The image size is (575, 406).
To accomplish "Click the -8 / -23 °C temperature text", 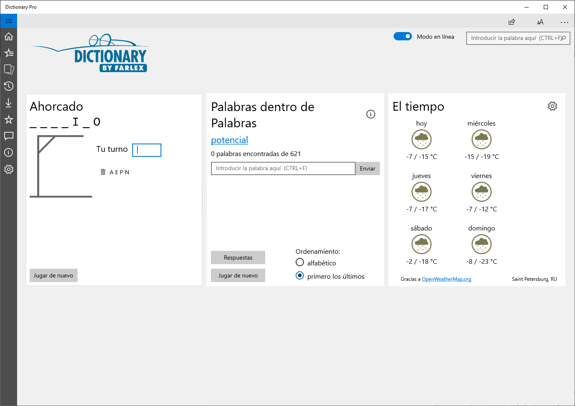I will coord(482,262).
